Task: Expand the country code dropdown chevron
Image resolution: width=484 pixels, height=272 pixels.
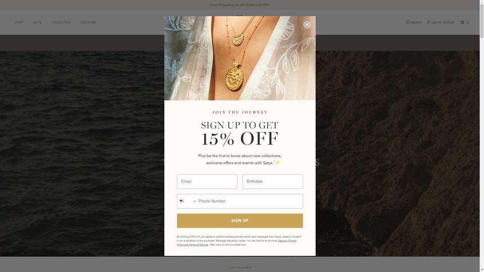Action: [195, 201]
